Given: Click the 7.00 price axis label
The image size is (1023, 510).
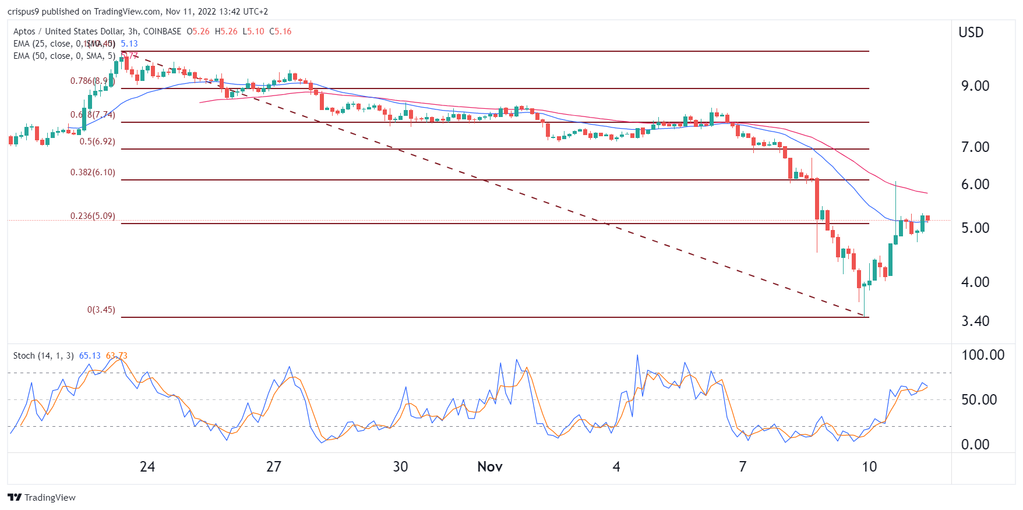Looking at the screenshot, I should (975, 147).
